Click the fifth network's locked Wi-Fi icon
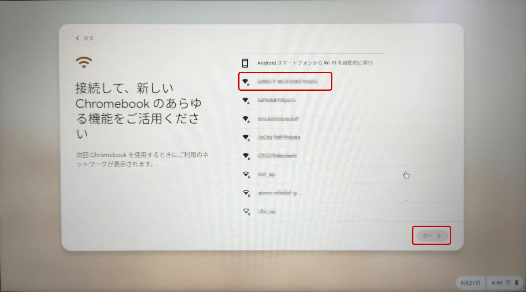 click(246, 156)
